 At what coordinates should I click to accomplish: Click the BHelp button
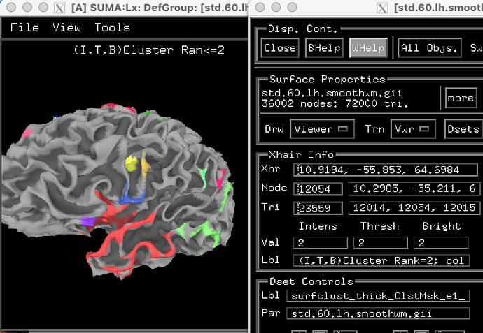[x=324, y=48]
